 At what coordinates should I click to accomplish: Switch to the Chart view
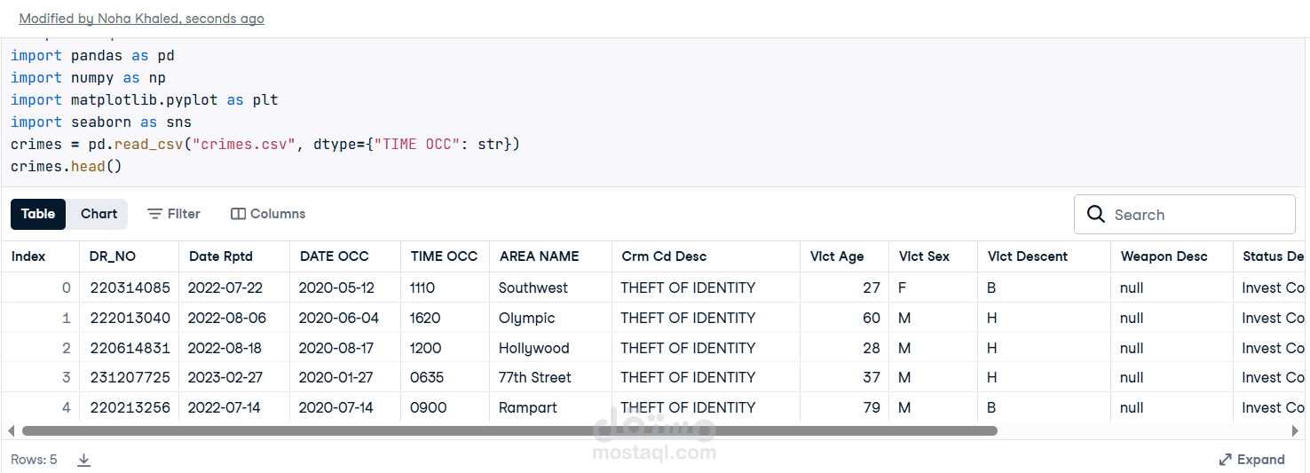tap(99, 214)
